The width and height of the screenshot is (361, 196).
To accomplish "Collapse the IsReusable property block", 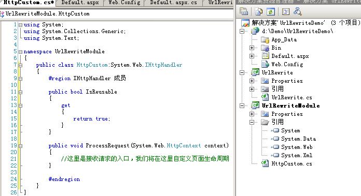I will click(x=20, y=92).
